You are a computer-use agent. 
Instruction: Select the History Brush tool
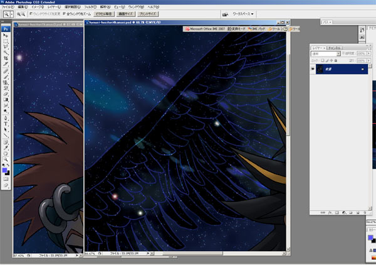[x=6, y=89]
